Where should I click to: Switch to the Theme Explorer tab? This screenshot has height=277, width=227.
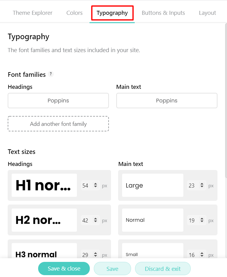33,13
